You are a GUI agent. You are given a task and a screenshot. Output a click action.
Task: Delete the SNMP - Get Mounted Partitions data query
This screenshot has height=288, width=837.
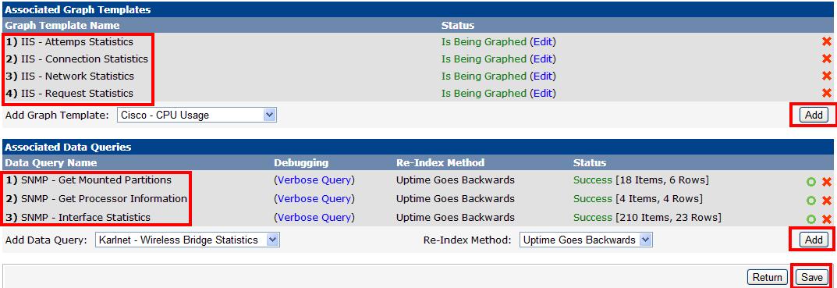click(x=827, y=182)
